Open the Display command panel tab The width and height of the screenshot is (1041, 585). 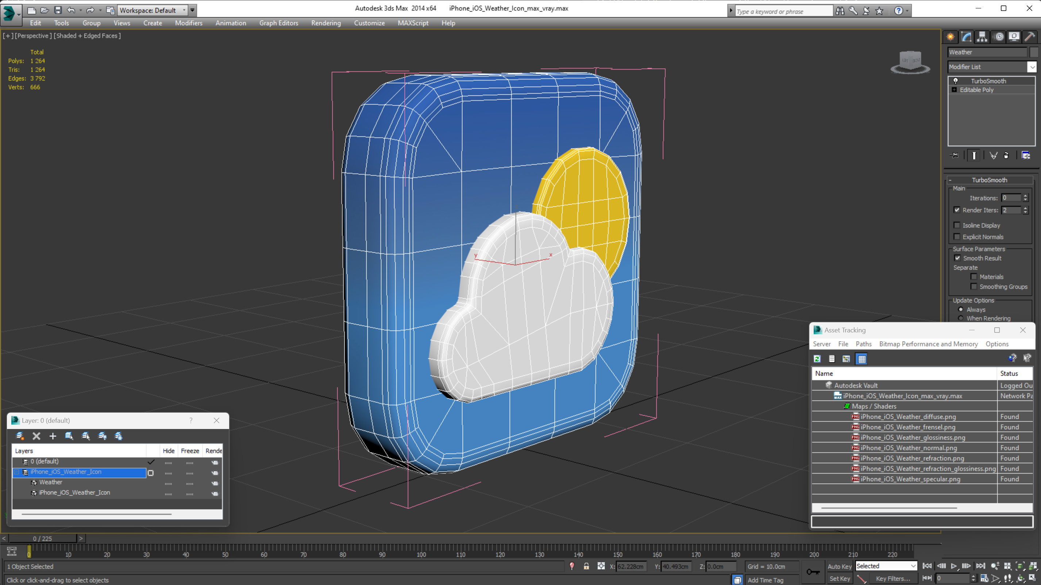1014,37
